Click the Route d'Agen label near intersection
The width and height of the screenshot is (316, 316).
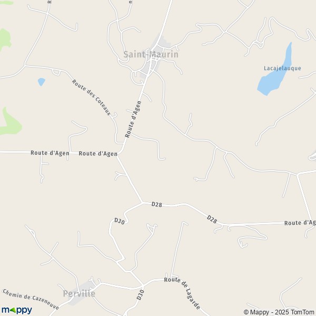[98, 154]
